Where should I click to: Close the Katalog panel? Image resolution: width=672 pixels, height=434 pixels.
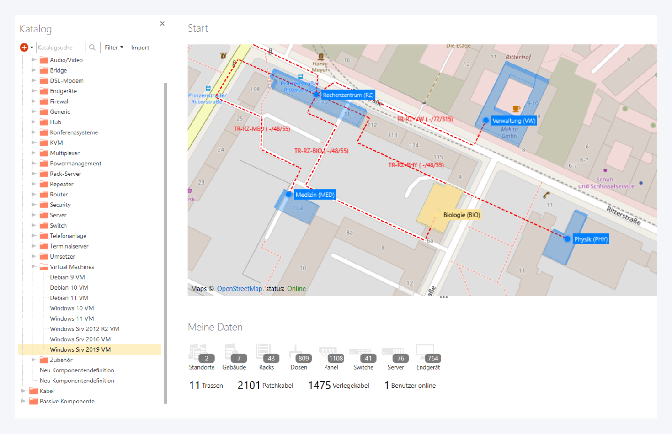[x=162, y=24]
